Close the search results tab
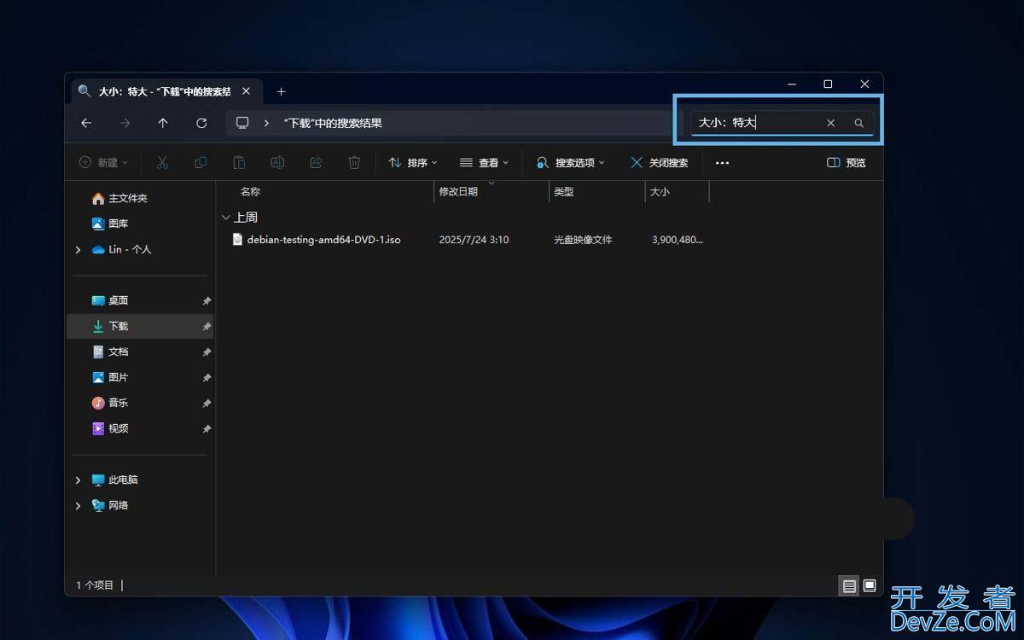This screenshot has width=1024, height=640. click(x=246, y=91)
